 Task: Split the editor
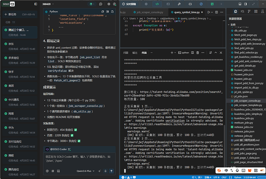pyautogui.click(x=217, y=12)
